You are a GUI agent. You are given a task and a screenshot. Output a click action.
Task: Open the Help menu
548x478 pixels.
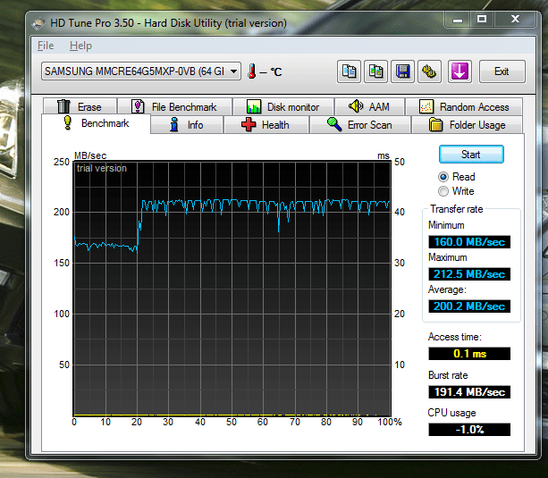(80, 46)
